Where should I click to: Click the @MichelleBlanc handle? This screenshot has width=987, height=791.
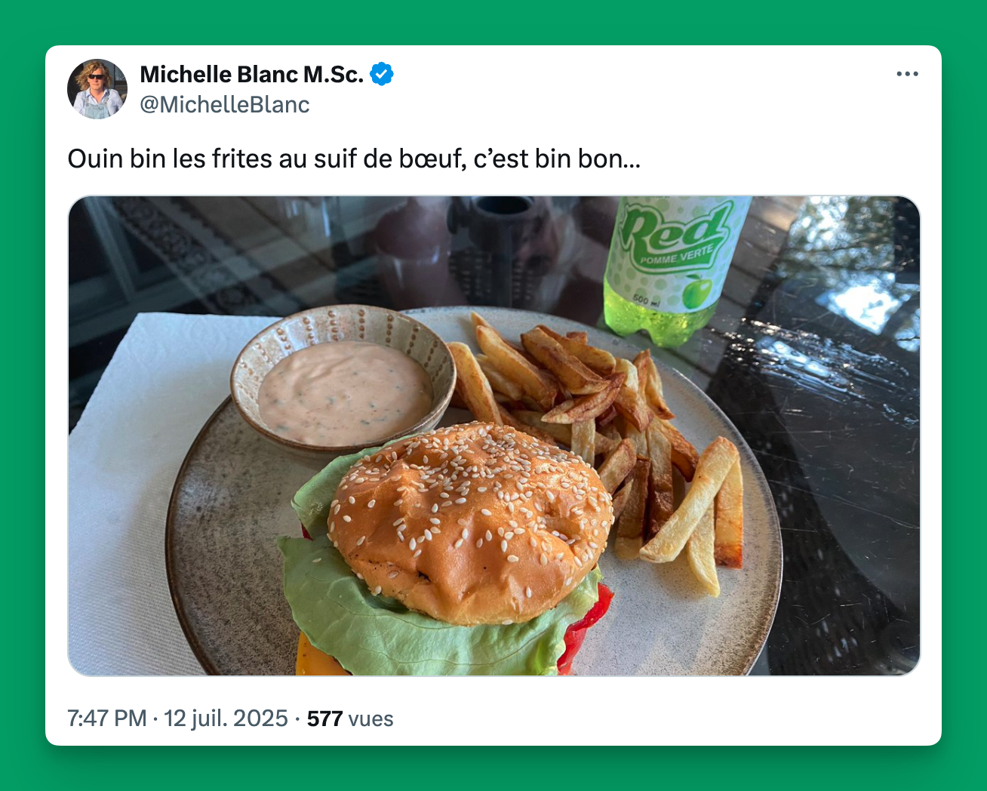225,105
